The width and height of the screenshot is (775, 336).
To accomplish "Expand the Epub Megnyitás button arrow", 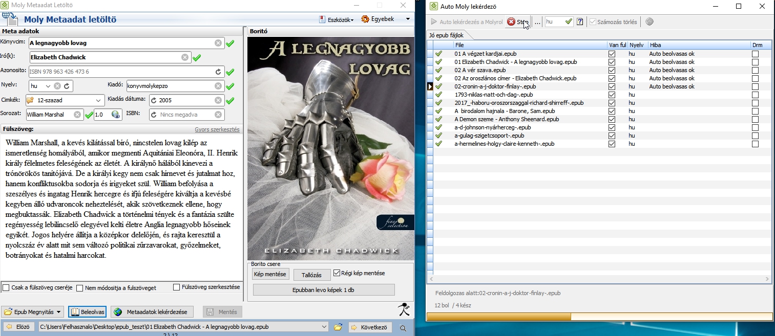I will pos(59,312).
